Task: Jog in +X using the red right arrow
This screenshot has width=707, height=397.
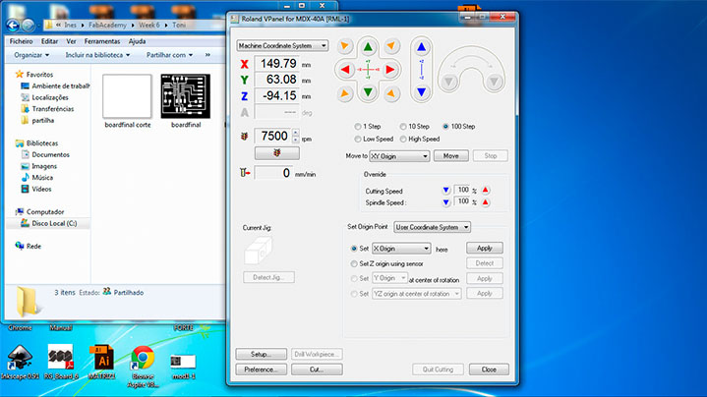Action: click(x=390, y=70)
